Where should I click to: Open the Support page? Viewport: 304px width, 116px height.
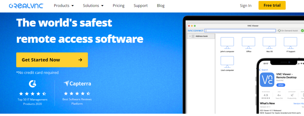[x=140, y=6]
